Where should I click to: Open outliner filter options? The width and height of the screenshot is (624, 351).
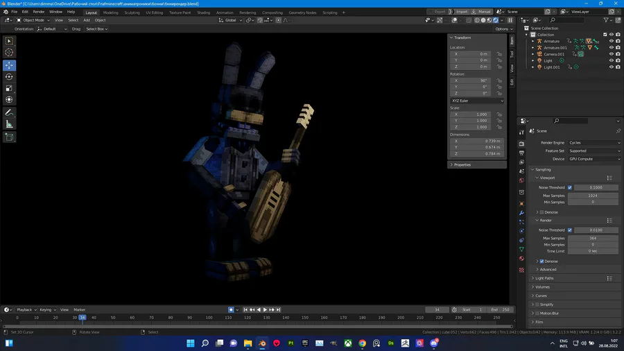click(607, 20)
